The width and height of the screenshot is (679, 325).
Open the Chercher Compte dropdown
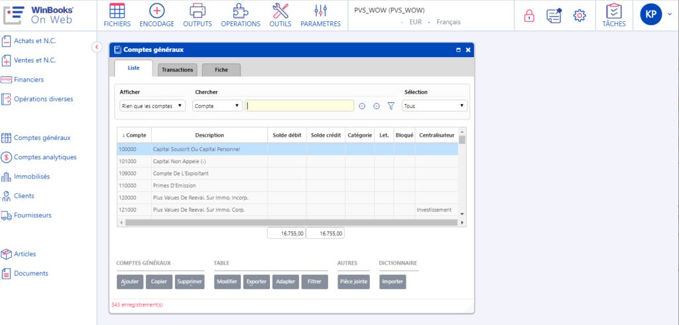tap(217, 105)
